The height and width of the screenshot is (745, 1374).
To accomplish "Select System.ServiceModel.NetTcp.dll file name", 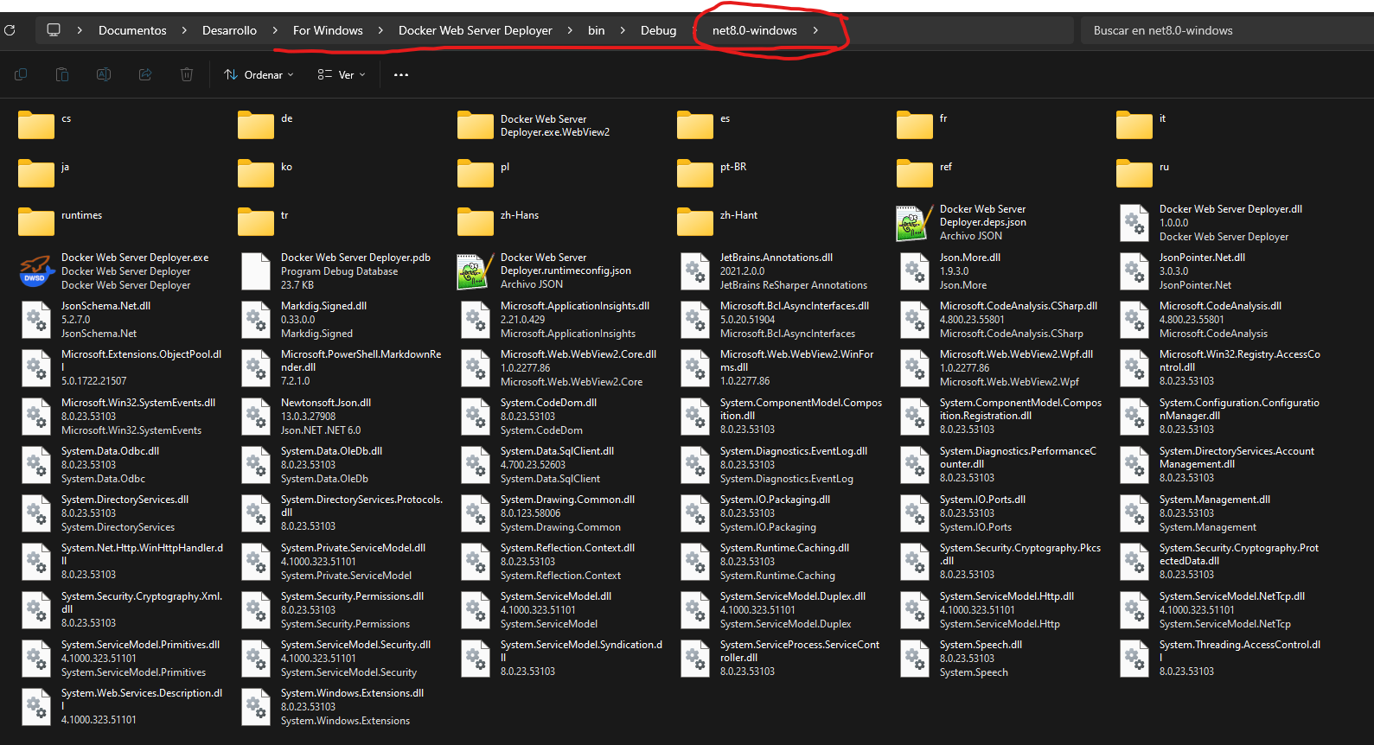I will (x=1232, y=596).
